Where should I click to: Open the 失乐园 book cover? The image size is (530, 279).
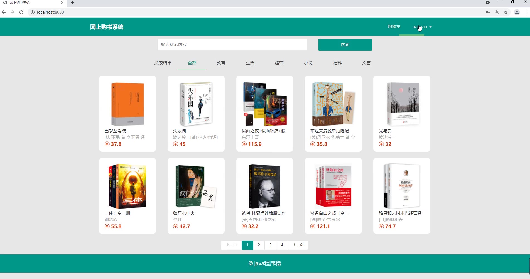[196, 104]
